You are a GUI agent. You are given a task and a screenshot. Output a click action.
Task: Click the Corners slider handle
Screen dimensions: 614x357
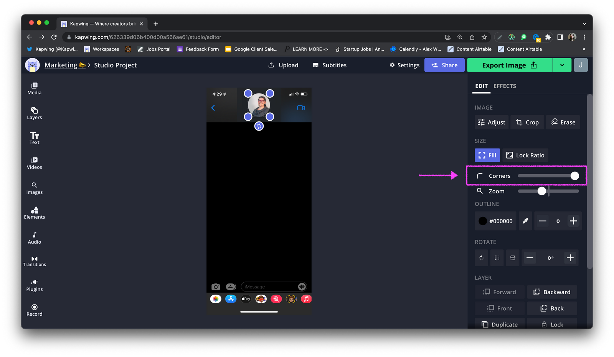[x=574, y=176]
